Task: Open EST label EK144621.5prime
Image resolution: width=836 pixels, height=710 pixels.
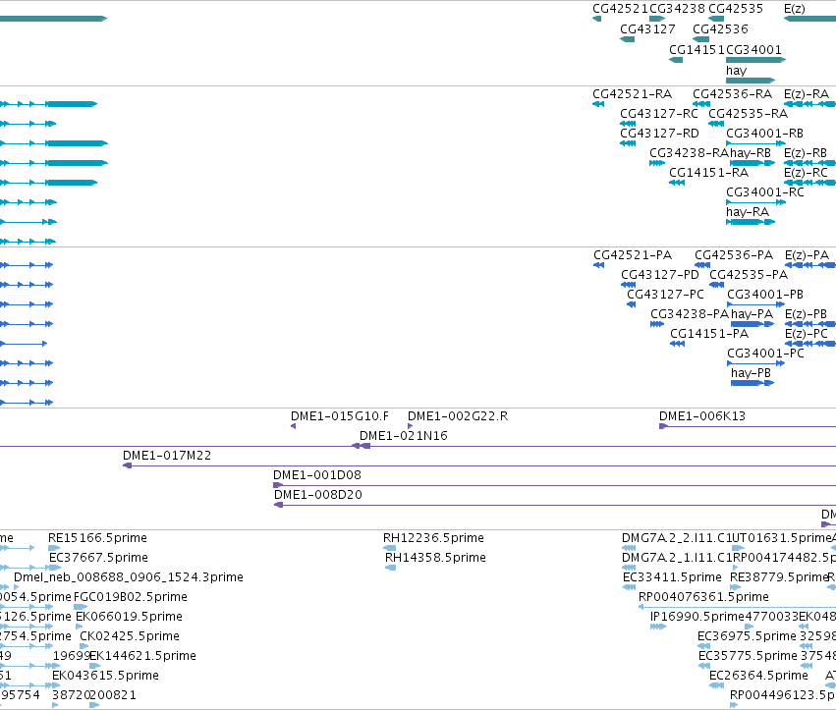Action: click(142, 656)
